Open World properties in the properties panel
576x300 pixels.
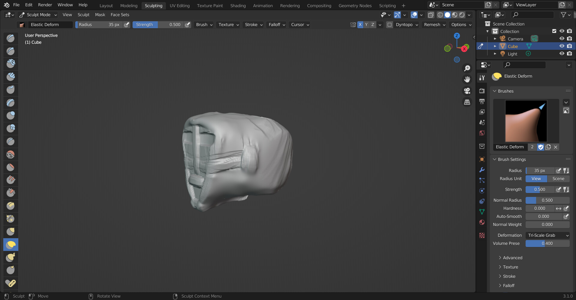pos(482,133)
